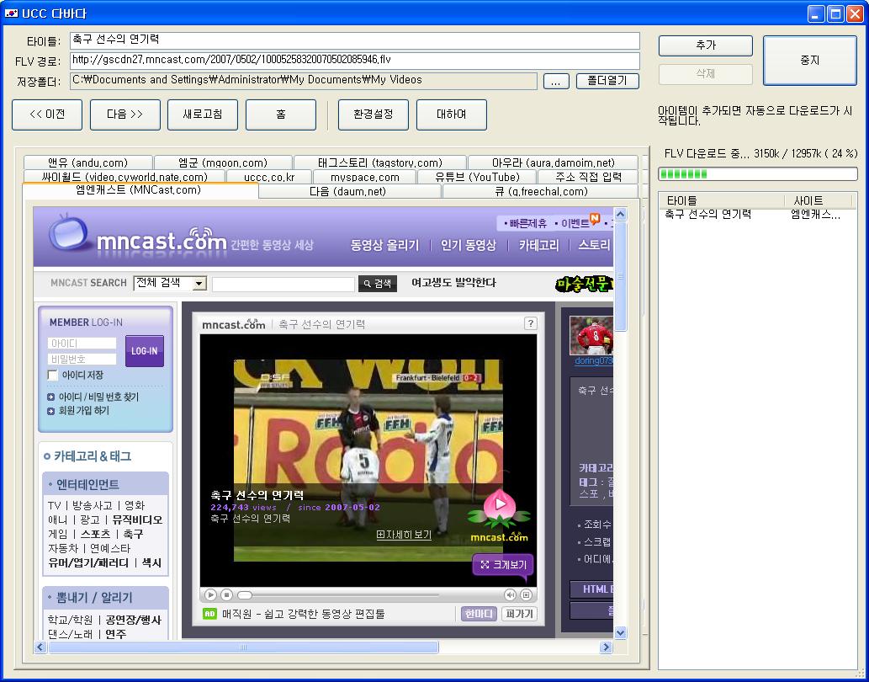Select the myspace.com tab

click(364, 177)
